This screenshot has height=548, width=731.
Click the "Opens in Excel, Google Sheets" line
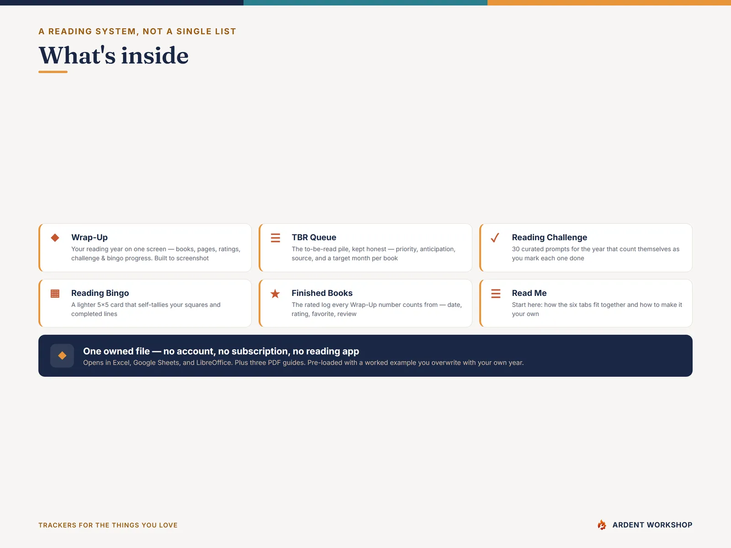[x=303, y=363]
